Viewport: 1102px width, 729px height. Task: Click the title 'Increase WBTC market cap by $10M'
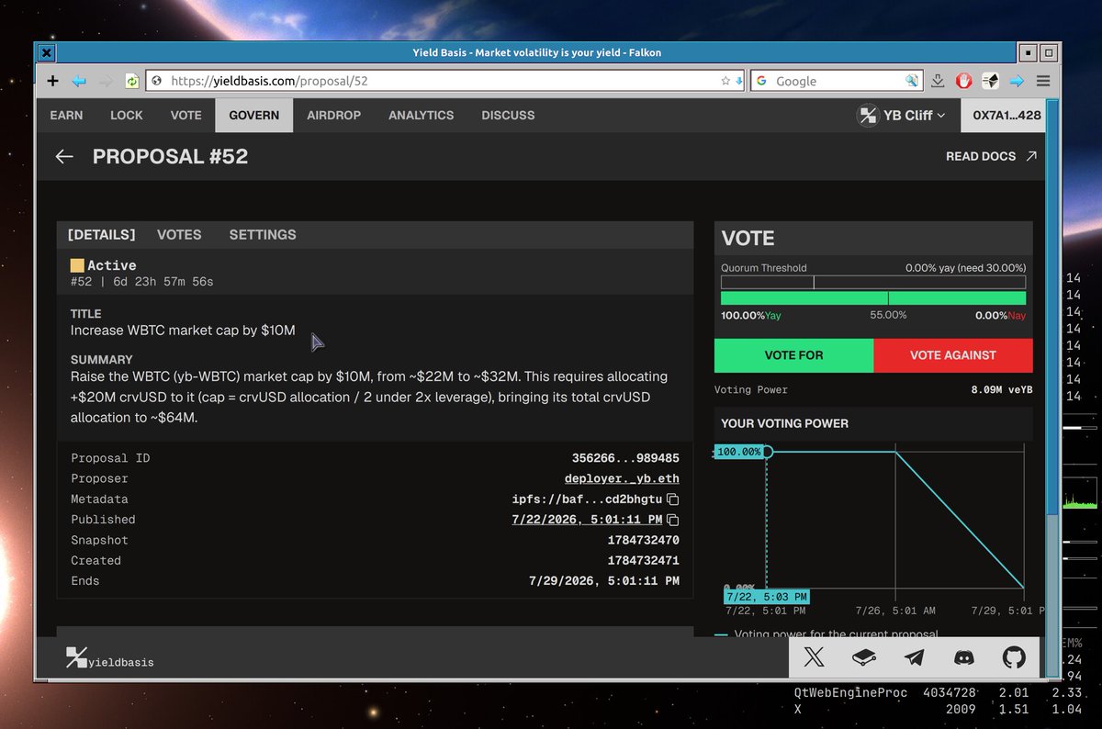pos(183,330)
